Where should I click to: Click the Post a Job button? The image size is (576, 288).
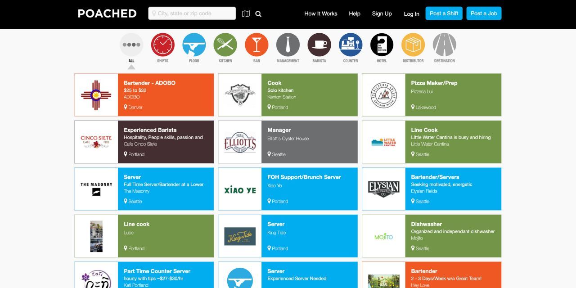pyautogui.click(x=484, y=13)
